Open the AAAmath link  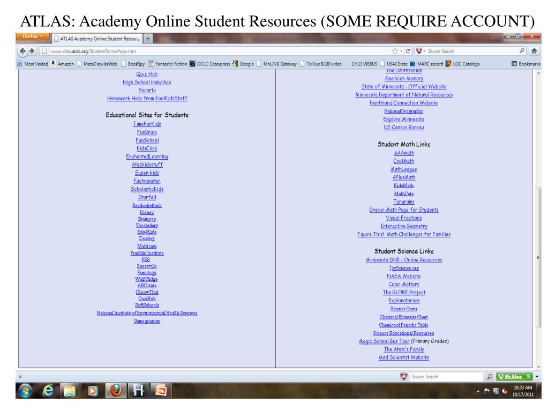point(404,153)
